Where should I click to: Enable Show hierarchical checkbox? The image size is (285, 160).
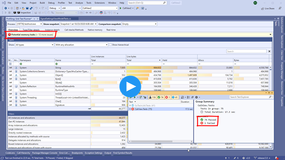pos(110,45)
